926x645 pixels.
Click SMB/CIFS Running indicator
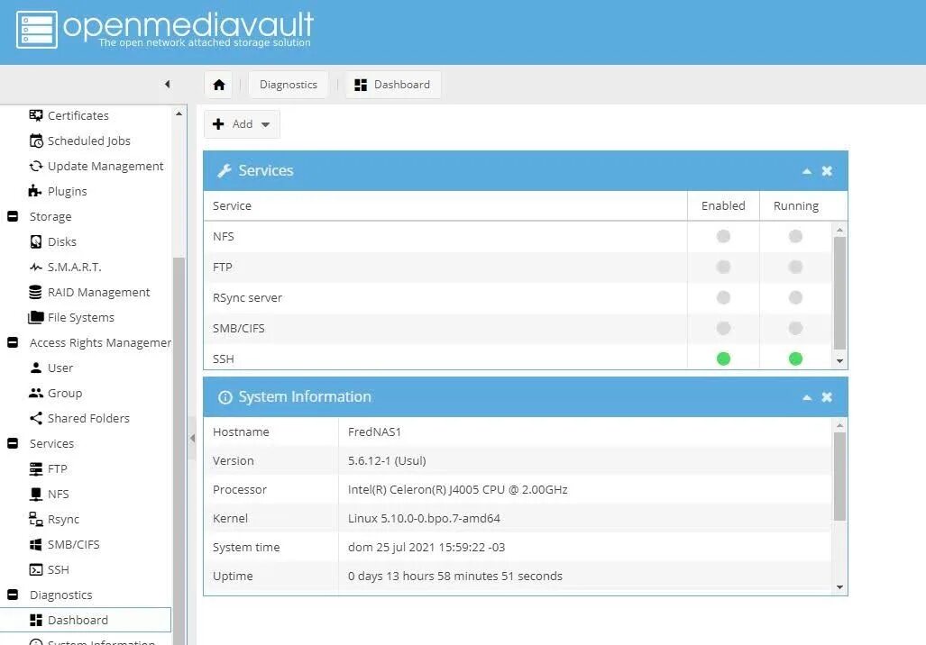[x=795, y=328]
